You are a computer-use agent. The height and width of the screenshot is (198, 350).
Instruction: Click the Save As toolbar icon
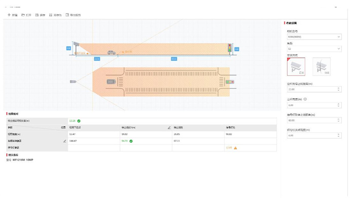(x=51, y=15)
